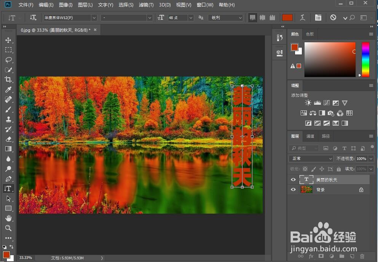Screen dimensions: 378x262
Task: Select the Spot Healing Brush tool
Action: [8, 99]
